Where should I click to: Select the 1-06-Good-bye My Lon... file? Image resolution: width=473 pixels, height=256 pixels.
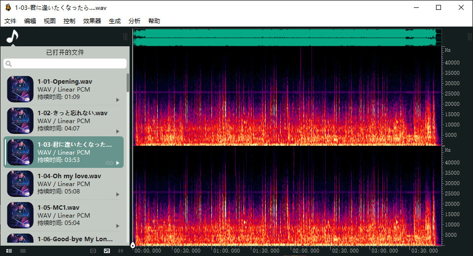click(x=75, y=239)
